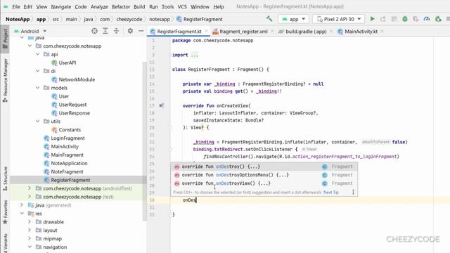The width and height of the screenshot is (450, 253).
Task: Collapse the res folder
Action: pos(22,214)
